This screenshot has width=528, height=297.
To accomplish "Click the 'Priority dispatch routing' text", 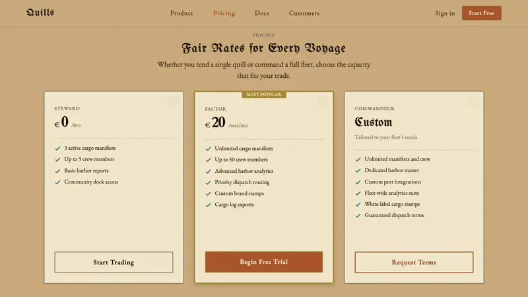I will (242, 182).
